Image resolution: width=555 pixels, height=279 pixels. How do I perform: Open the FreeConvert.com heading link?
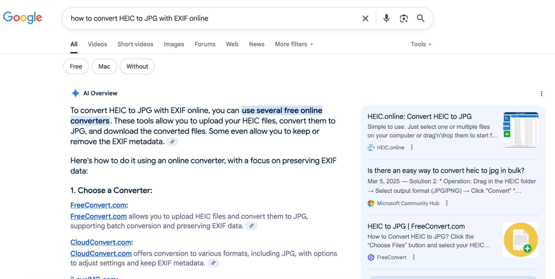click(98, 205)
